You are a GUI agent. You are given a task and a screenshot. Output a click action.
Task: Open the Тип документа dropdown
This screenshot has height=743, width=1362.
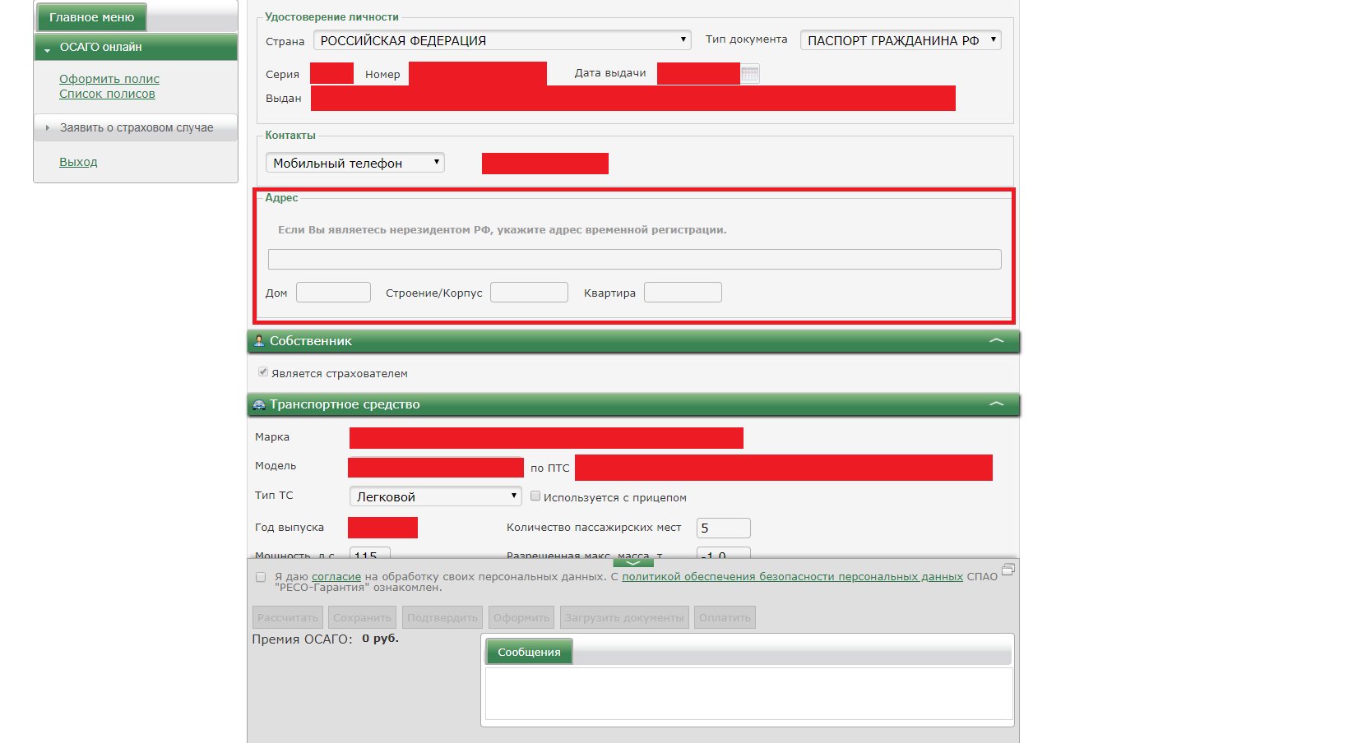(901, 40)
